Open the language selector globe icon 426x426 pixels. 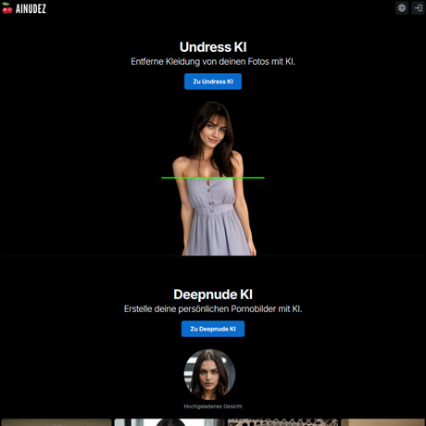coord(402,8)
